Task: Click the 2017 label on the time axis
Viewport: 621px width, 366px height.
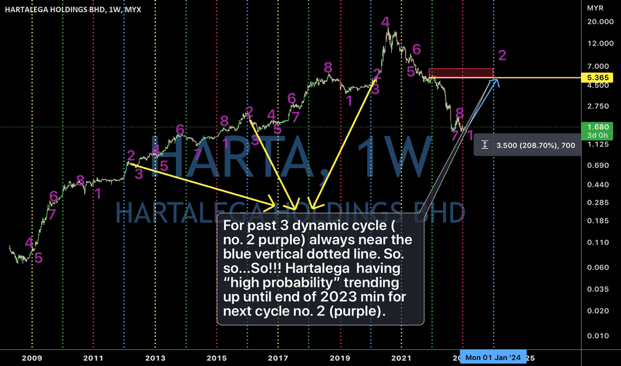Action: coord(278,358)
